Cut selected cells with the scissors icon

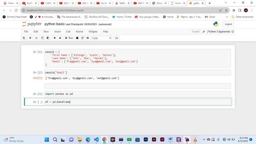pyautogui.click(x=36, y=38)
